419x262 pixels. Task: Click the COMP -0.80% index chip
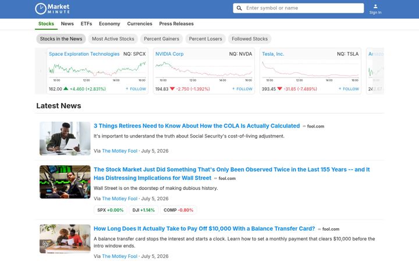click(x=178, y=210)
